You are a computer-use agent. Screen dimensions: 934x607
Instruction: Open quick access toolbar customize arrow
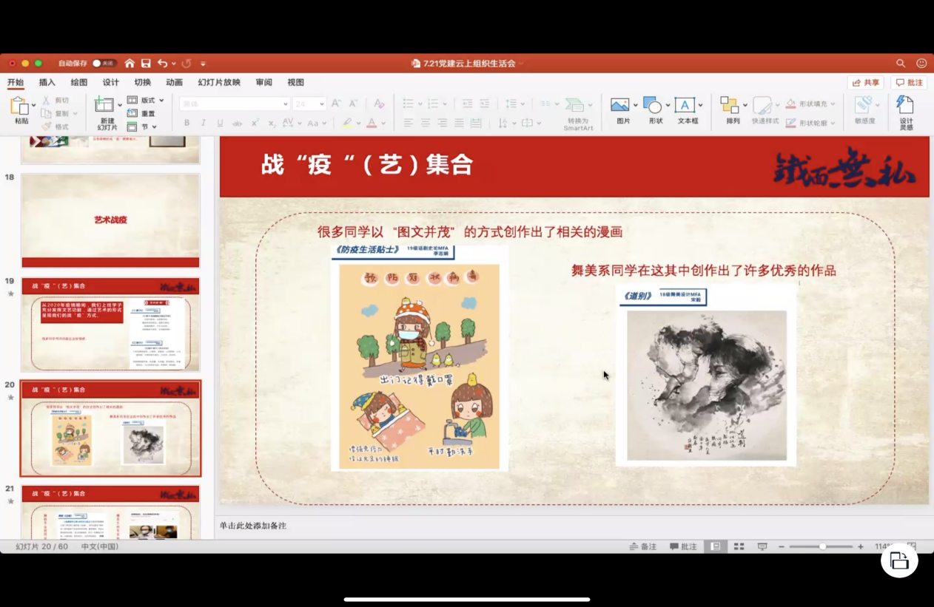click(x=203, y=64)
